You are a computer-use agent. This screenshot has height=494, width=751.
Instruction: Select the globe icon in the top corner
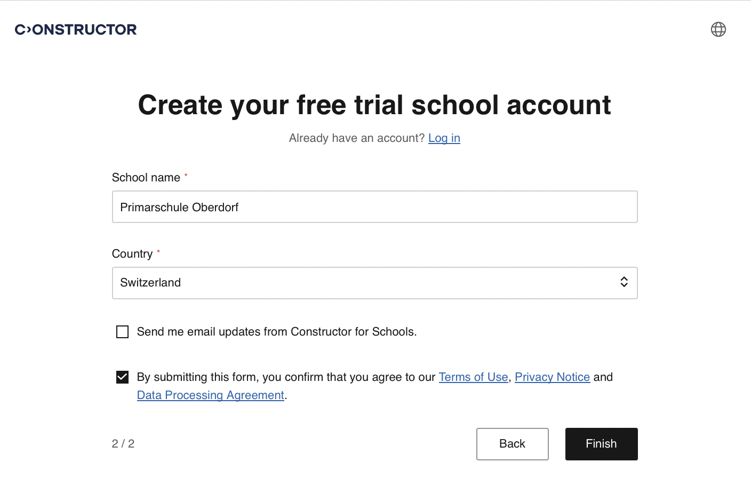[718, 29]
